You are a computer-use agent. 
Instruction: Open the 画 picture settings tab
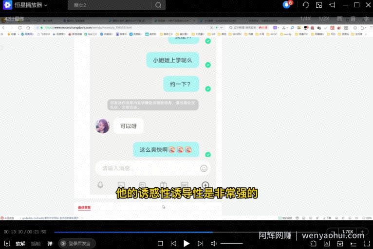point(340,18)
